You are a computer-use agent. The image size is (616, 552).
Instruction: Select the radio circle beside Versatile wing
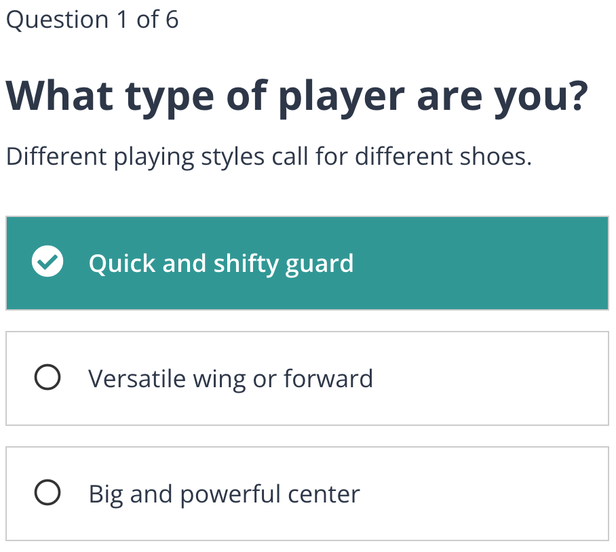click(x=47, y=378)
